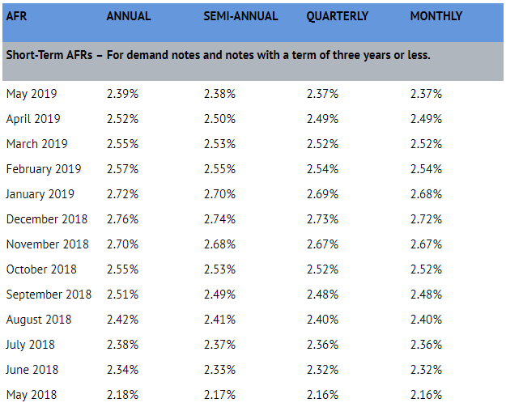Screen dimensions: 506x407
Task: Select the June 2018 row label
Action: pos(32,370)
